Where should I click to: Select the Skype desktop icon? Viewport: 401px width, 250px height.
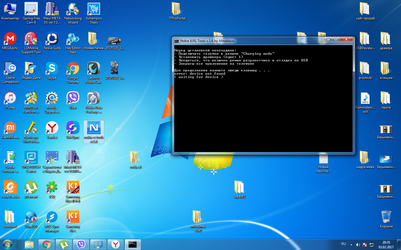click(x=52, y=69)
